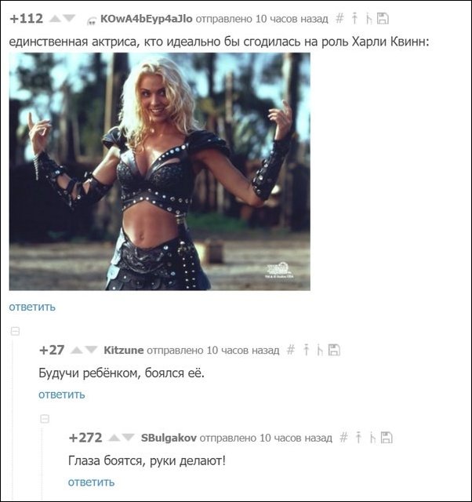This screenshot has width=472, height=502.
Task: Open SBulgakov comment's # permalink
Action: click(x=343, y=437)
